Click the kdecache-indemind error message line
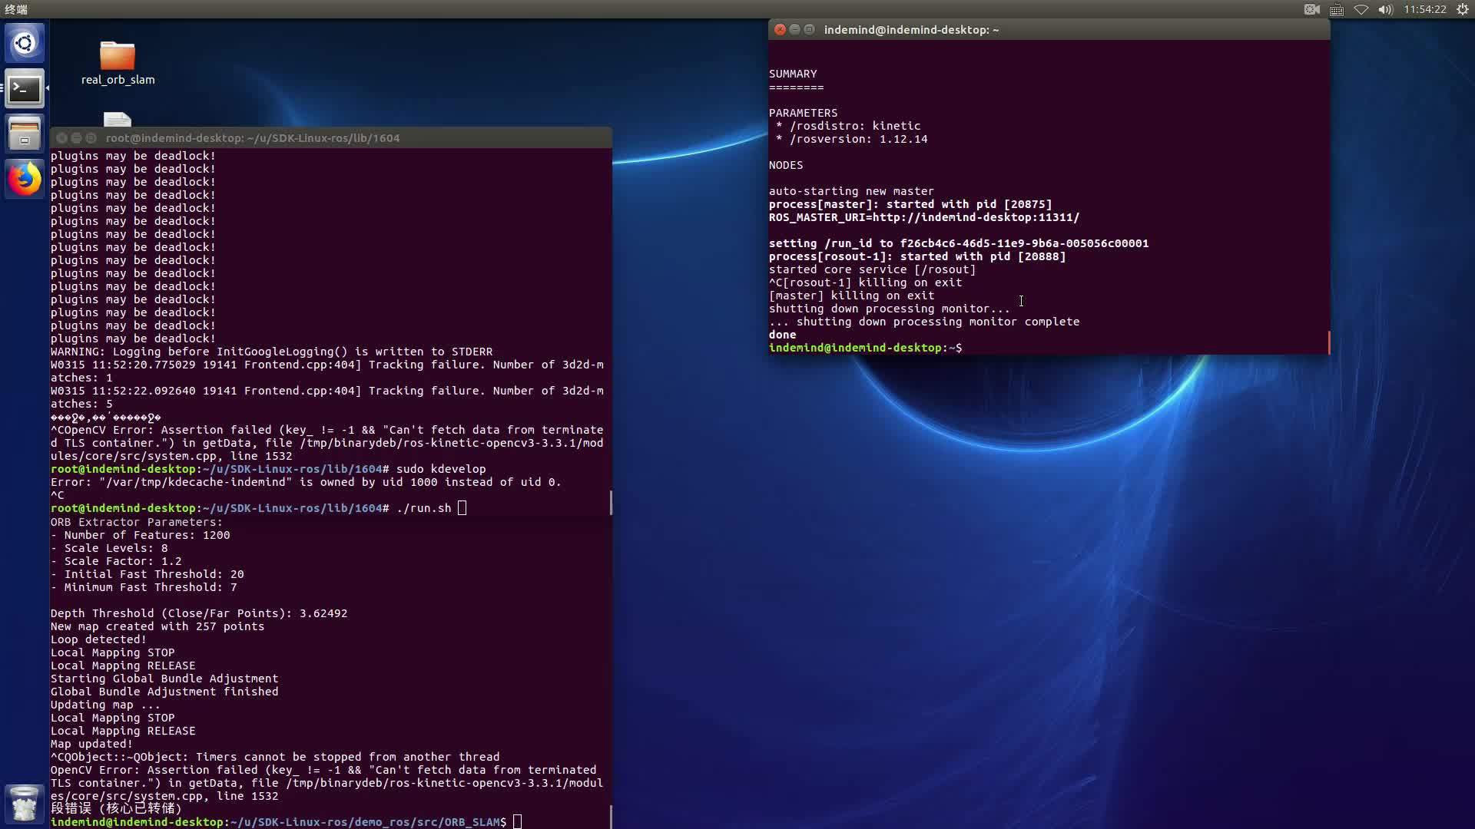 306,482
